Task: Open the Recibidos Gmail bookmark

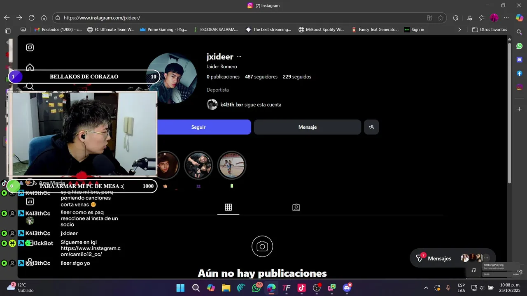Action: [58, 30]
